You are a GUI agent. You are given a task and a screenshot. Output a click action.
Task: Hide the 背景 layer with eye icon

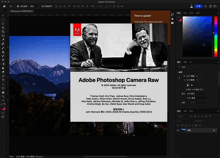coord(178,130)
